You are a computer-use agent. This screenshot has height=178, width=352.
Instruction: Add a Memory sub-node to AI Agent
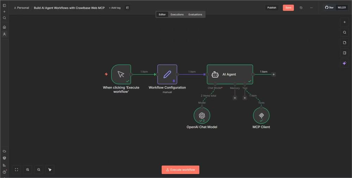point(235,98)
